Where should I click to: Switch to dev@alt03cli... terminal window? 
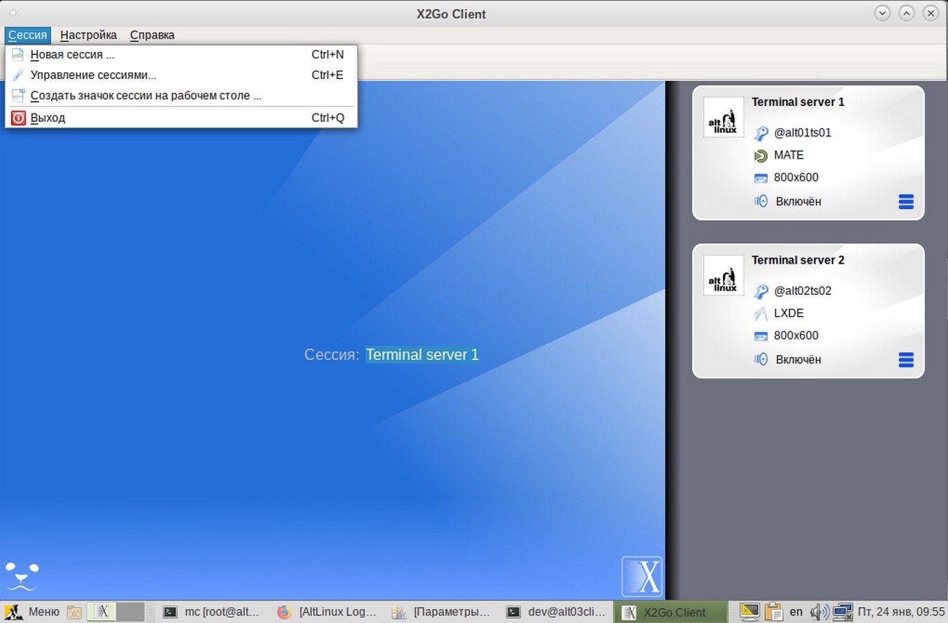click(556, 612)
